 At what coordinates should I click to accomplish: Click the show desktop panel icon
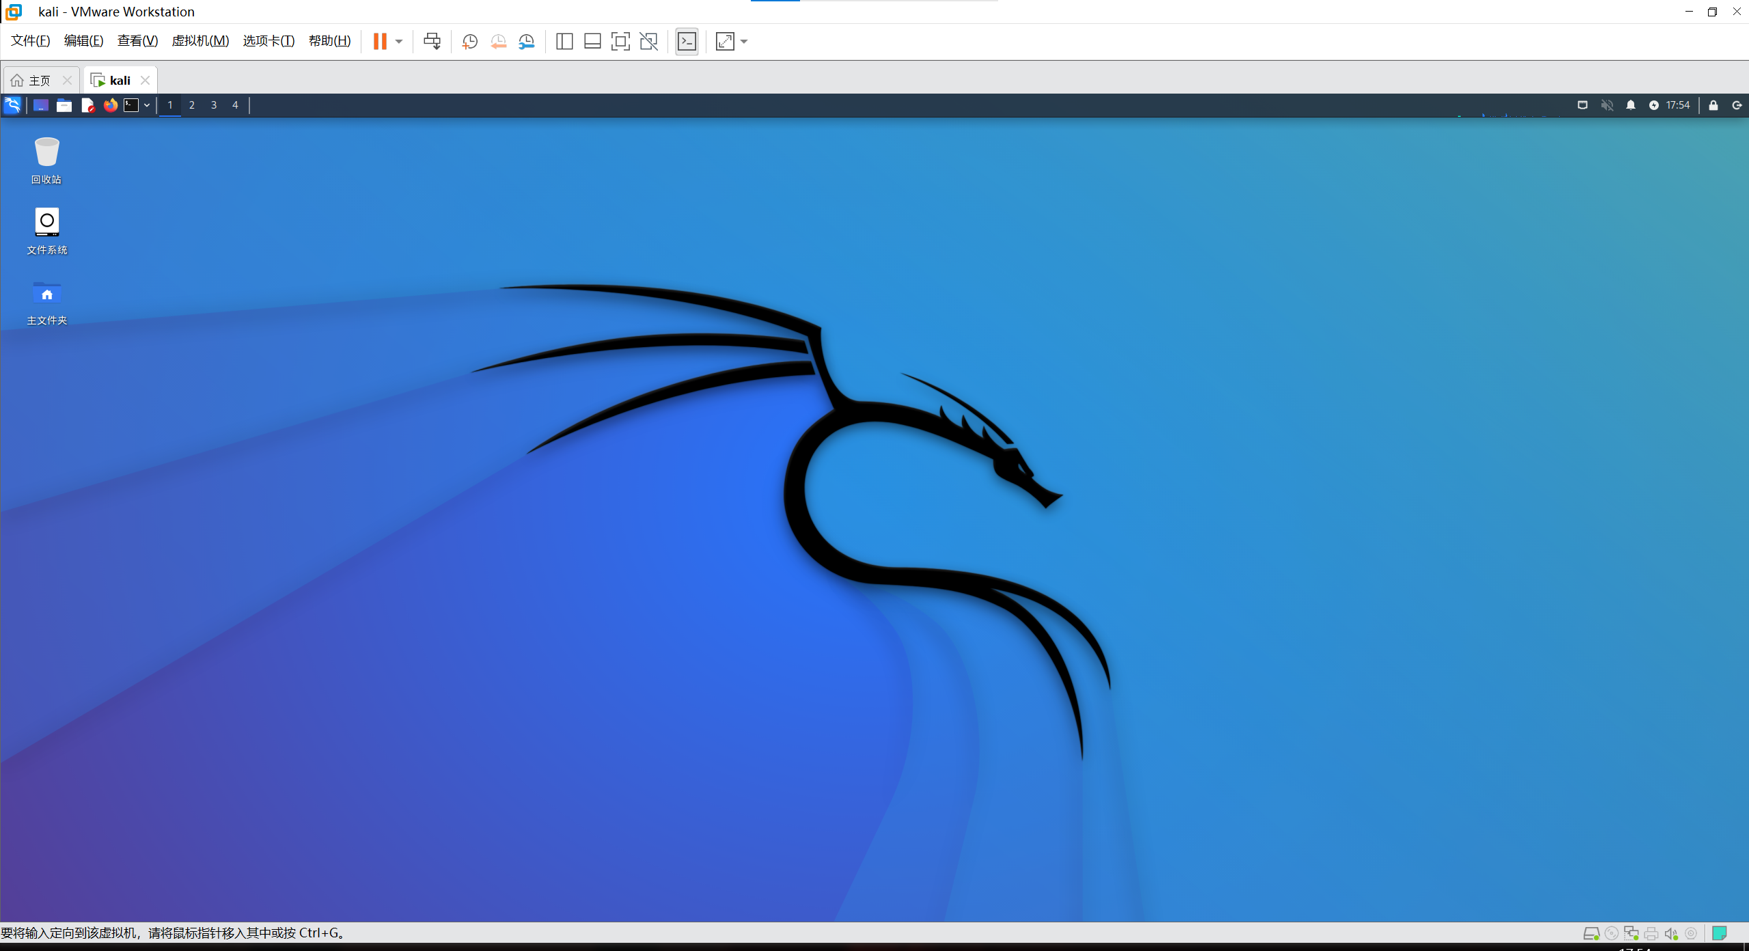[x=41, y=105]
